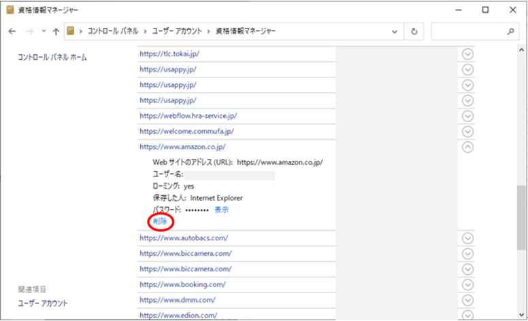Expand the https://tlc.tokai.jp/ entry chevron

[467, 54]
